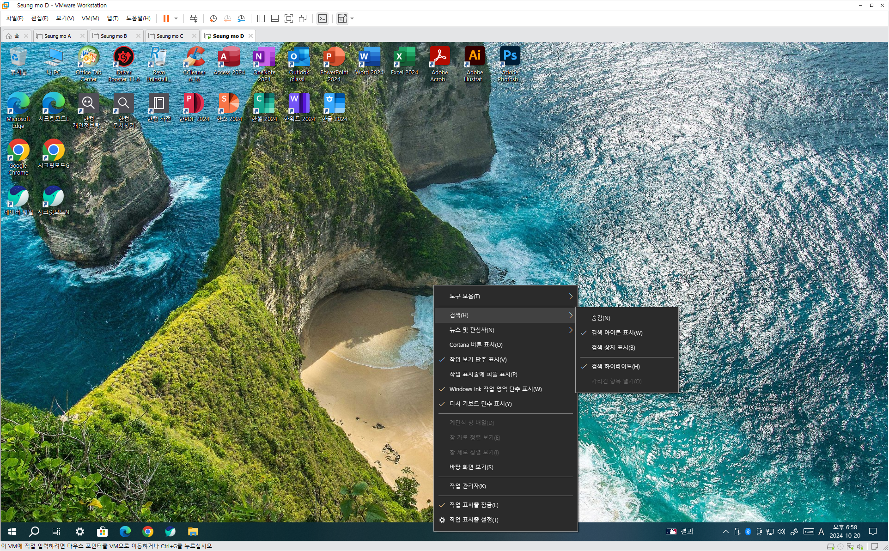
Task: Click Microsoft Store icon on taskbar
Action: coord(102,532)
